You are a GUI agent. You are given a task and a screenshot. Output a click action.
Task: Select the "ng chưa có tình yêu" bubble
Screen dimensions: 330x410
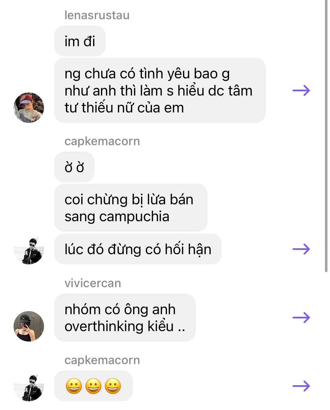coord(160,90)
